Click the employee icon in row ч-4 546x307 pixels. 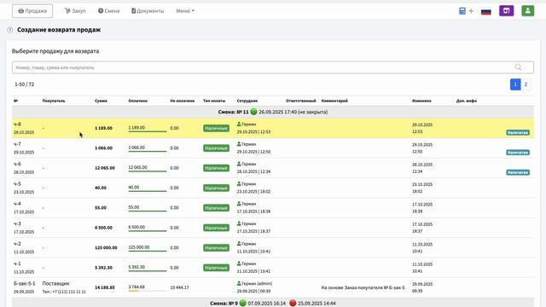click(x=239, y=204)
